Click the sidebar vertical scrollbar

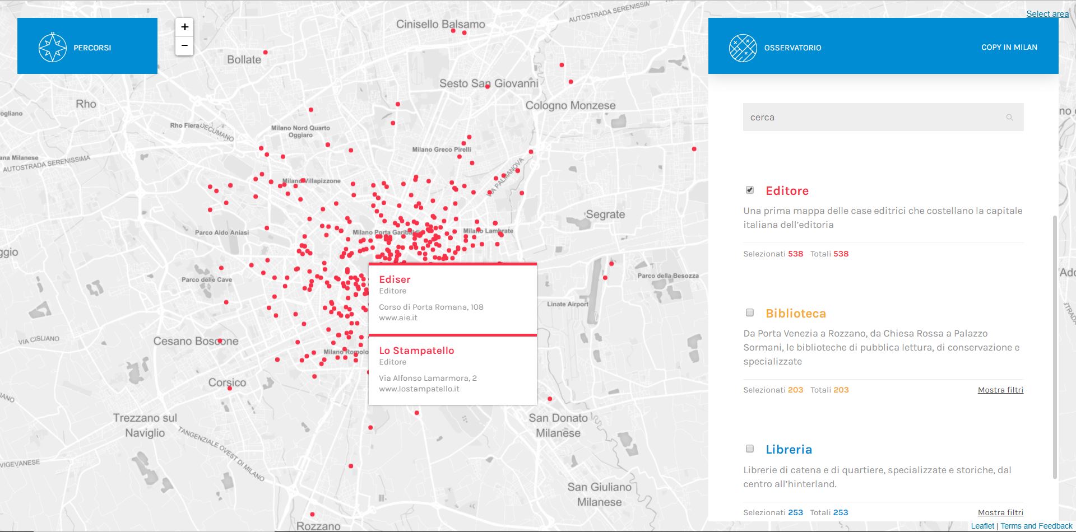(x=1055, y=347)
